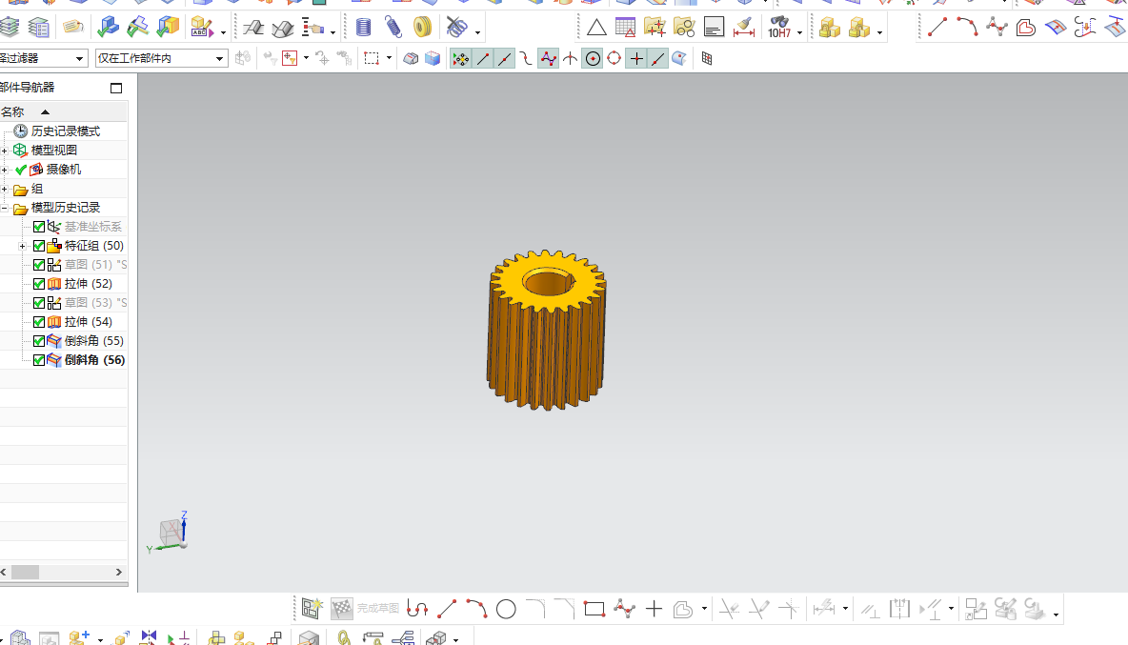Viewport: 1128px width, 645px height.
Task: Open dropdown arrow beside delete springs icon
Action: pyautogui.click(x=477, y=32)
